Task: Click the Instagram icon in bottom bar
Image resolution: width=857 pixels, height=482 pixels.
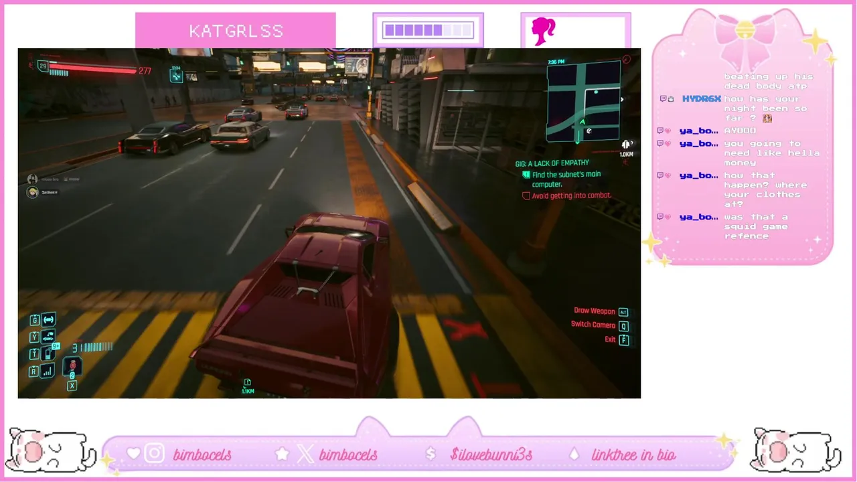Action: click(x=154, y=454)
